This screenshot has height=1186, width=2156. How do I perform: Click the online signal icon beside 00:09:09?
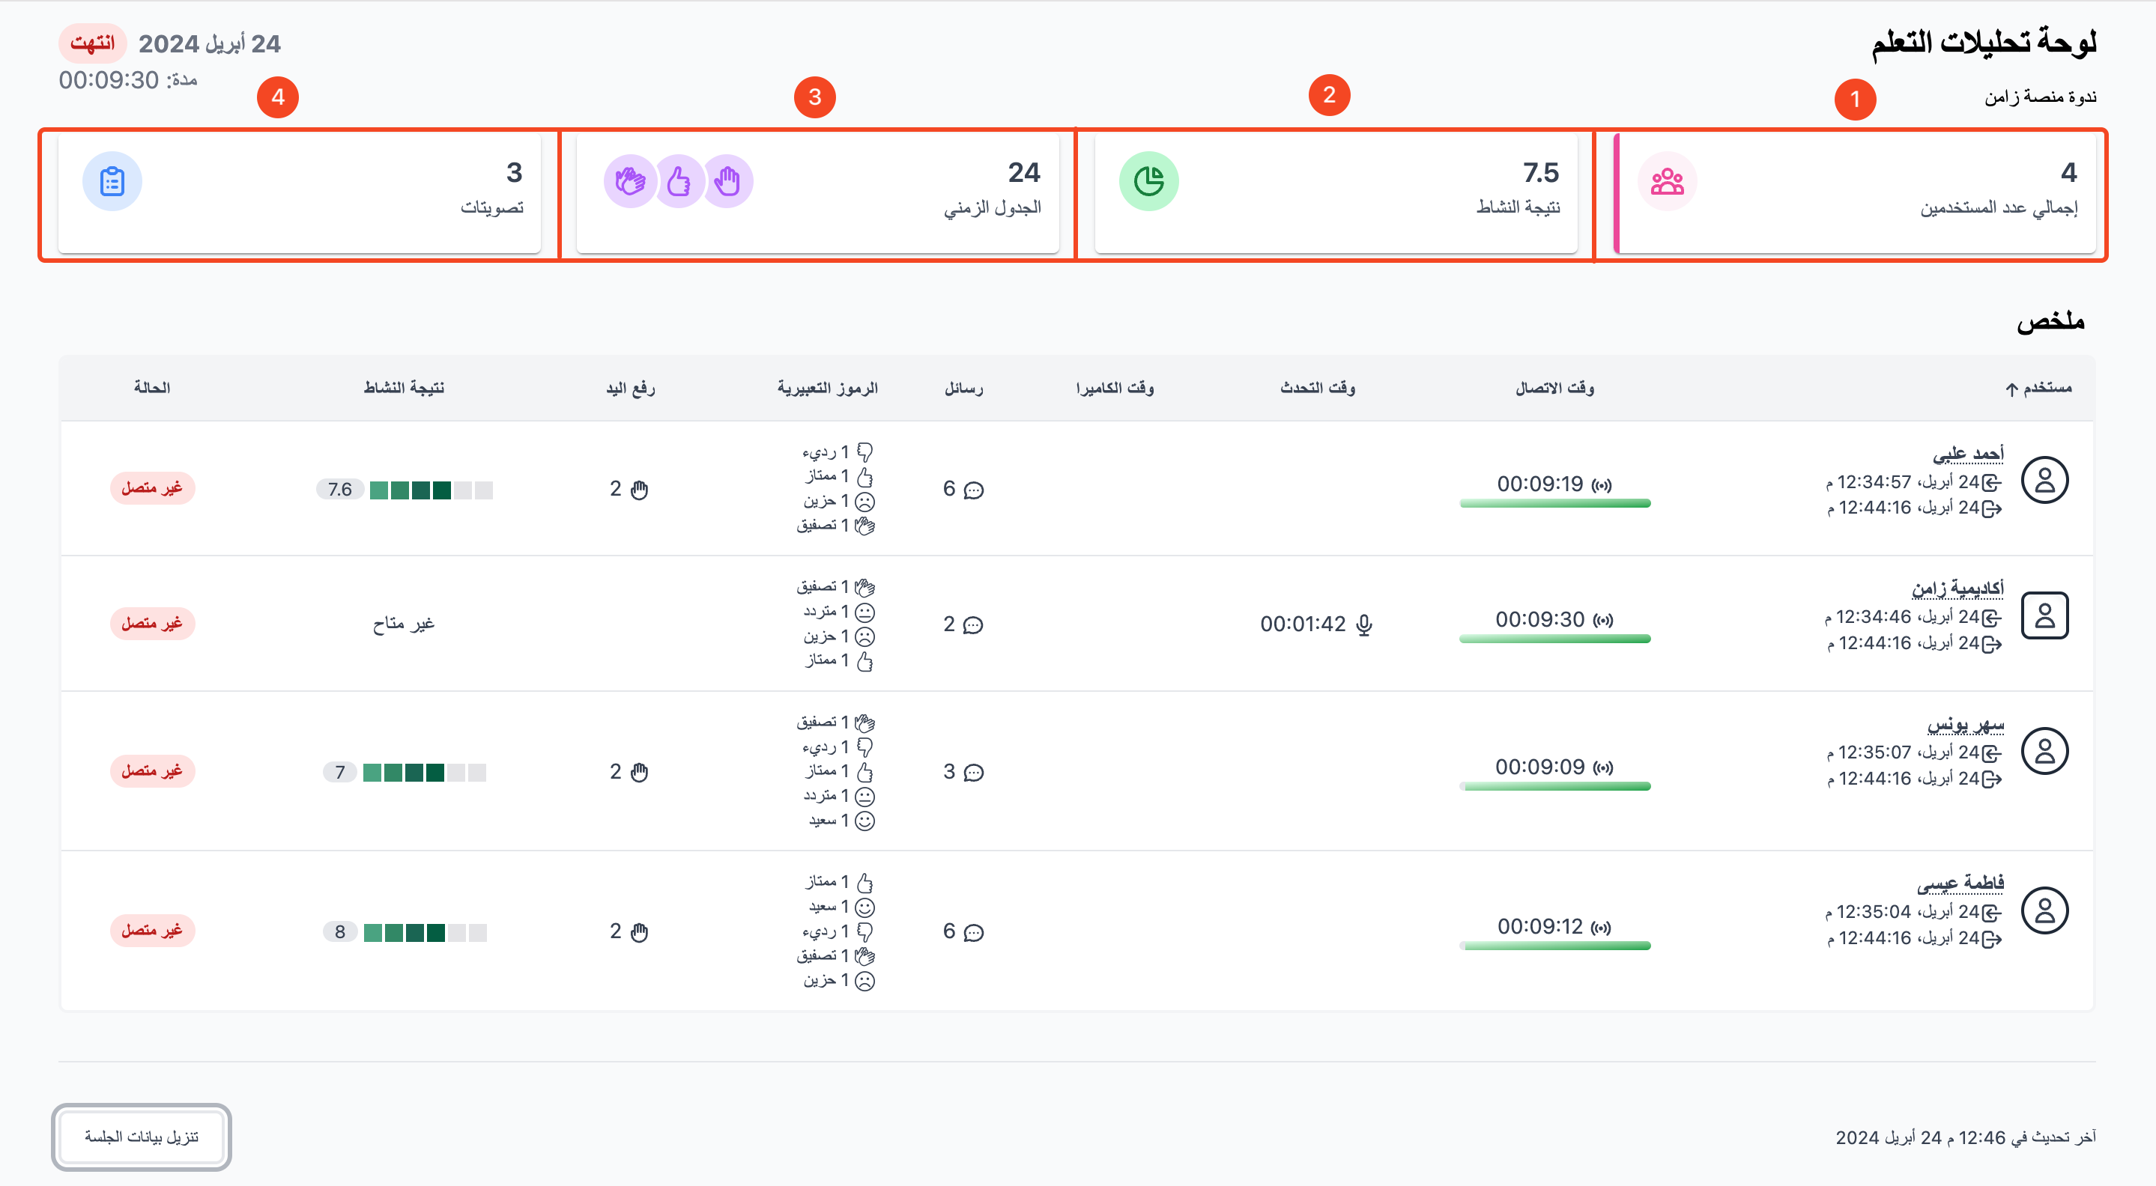[x=1602, y=767]
